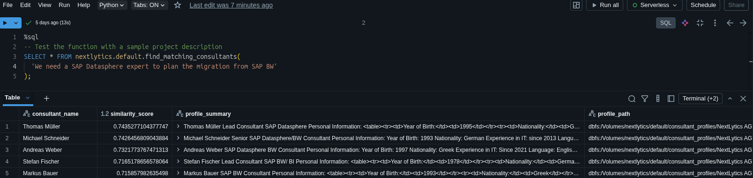Image resolution: width=753 pixels, height=178 pixels.
Task: Click the AI assistant sparkle icon
Action: pyautogui.click(x=685, y=23)
